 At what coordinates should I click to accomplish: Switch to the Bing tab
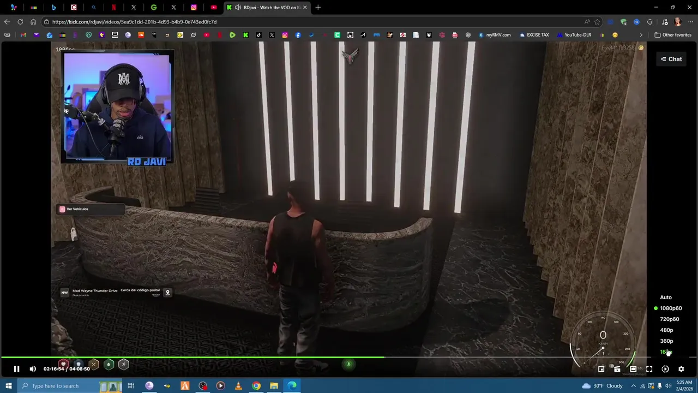tap(53, 7)
